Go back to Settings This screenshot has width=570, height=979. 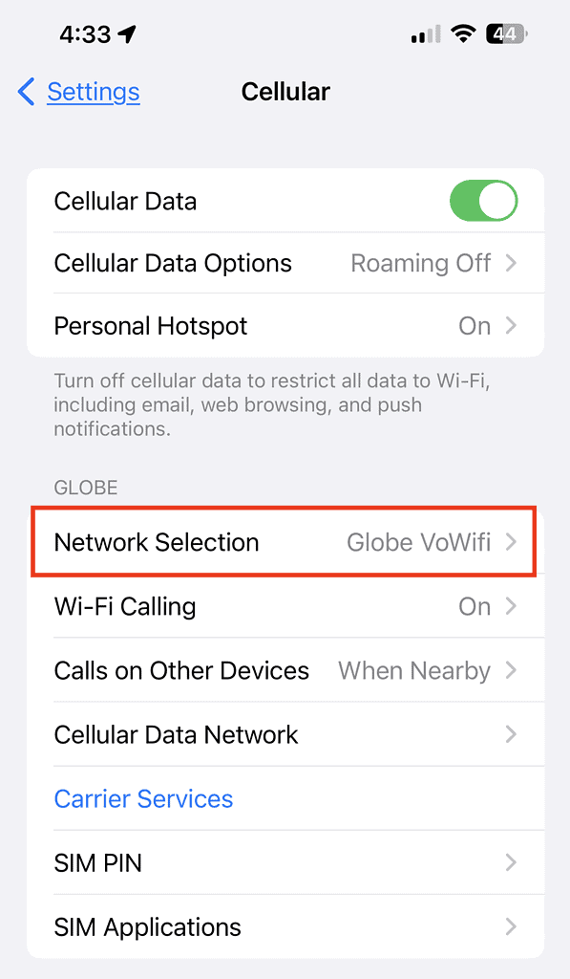point(94,92)
